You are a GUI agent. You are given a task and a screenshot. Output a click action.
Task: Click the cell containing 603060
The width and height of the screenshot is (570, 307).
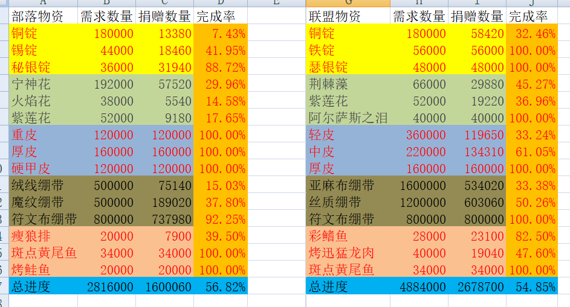point(478,202)
